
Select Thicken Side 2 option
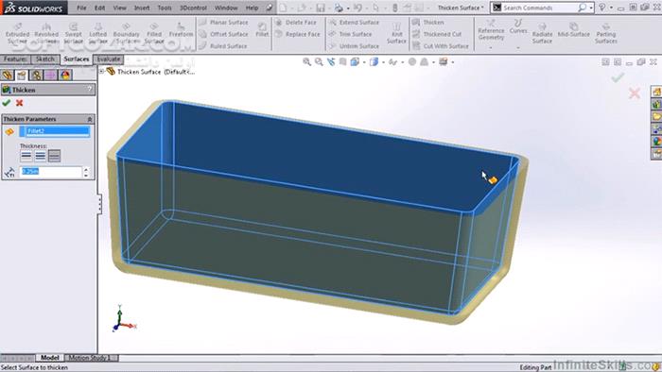[54, 156]
